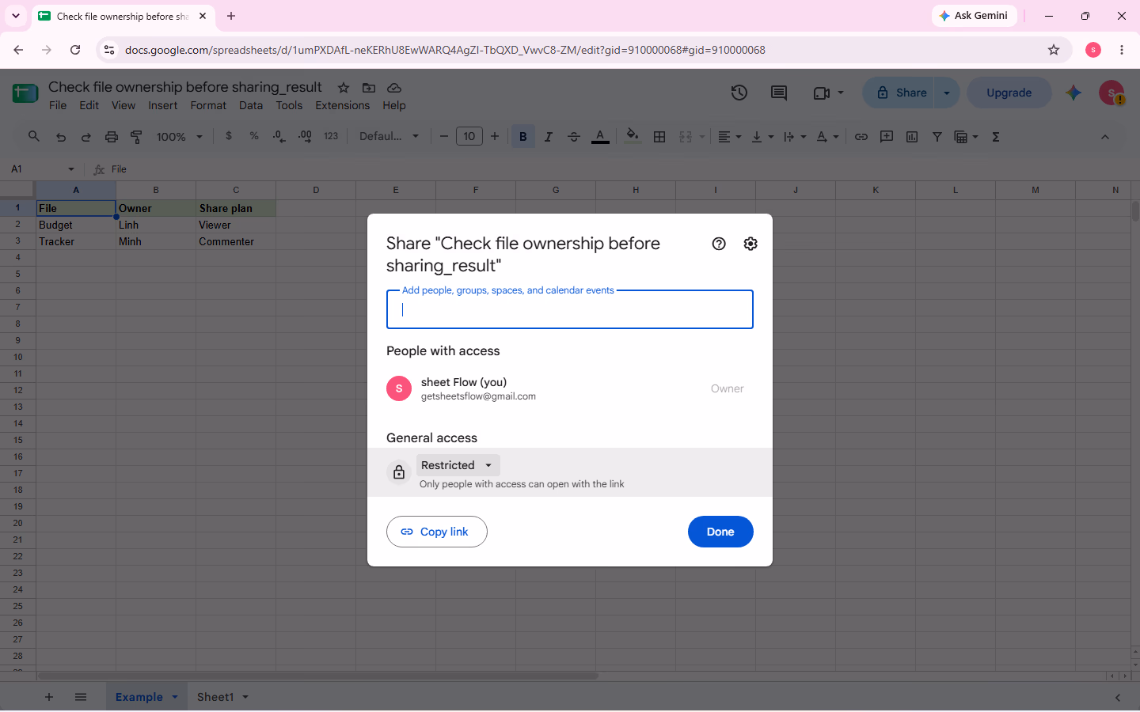The image size is (1140, 712).
Task: Open the fill color picker
Action: (x=633, y=137)
